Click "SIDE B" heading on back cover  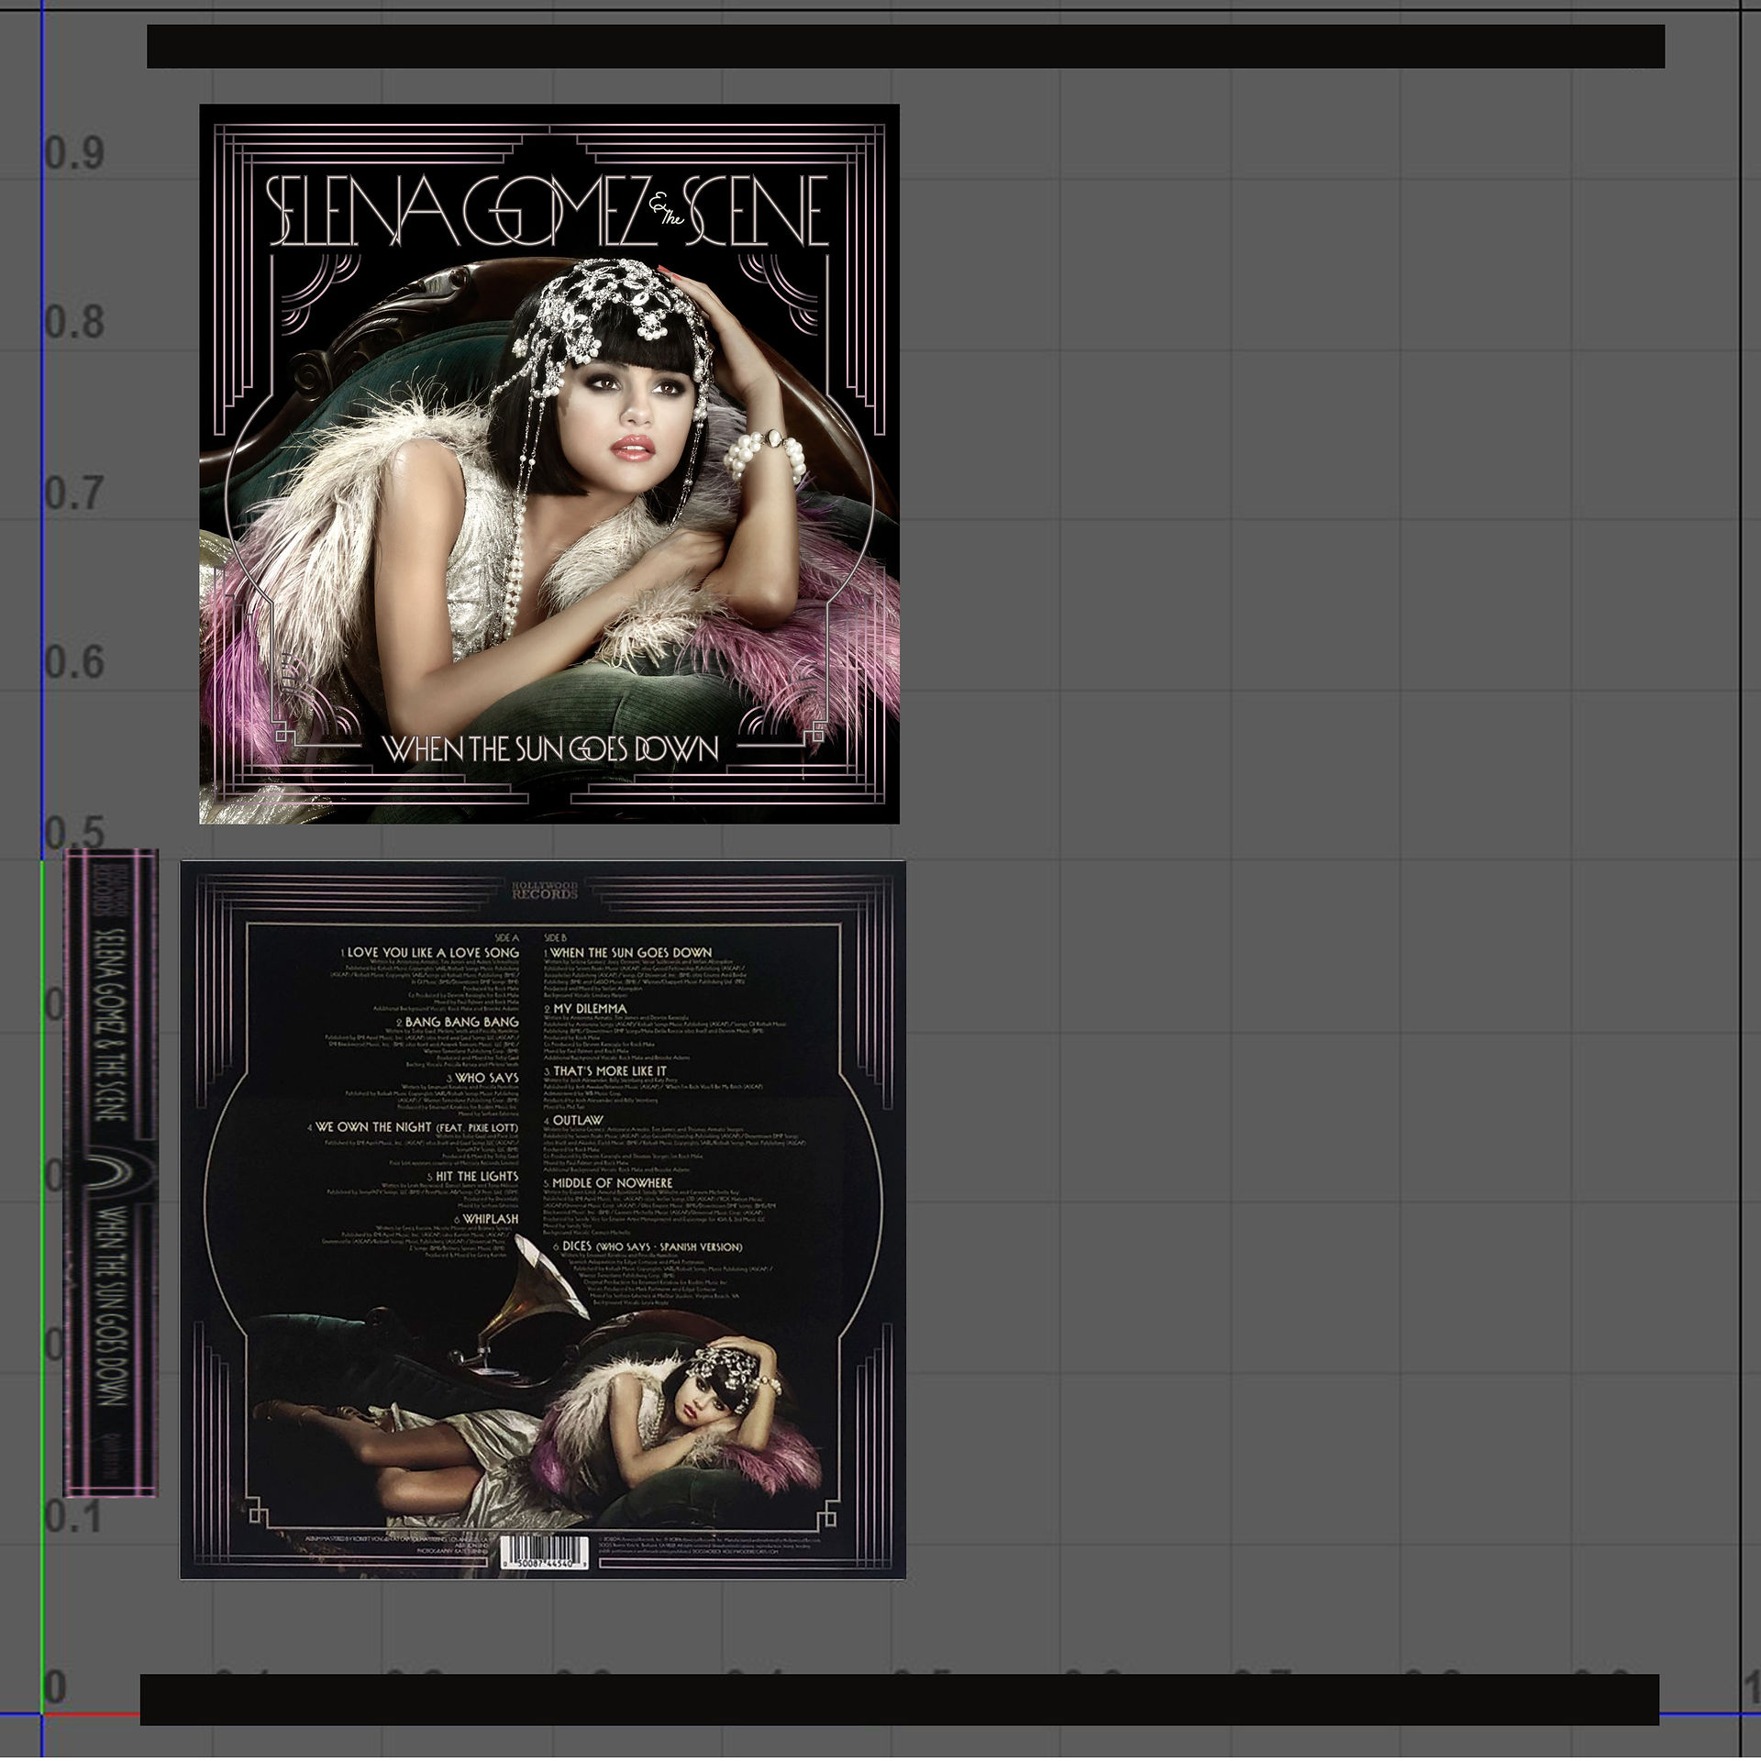(x=557, y=938)
